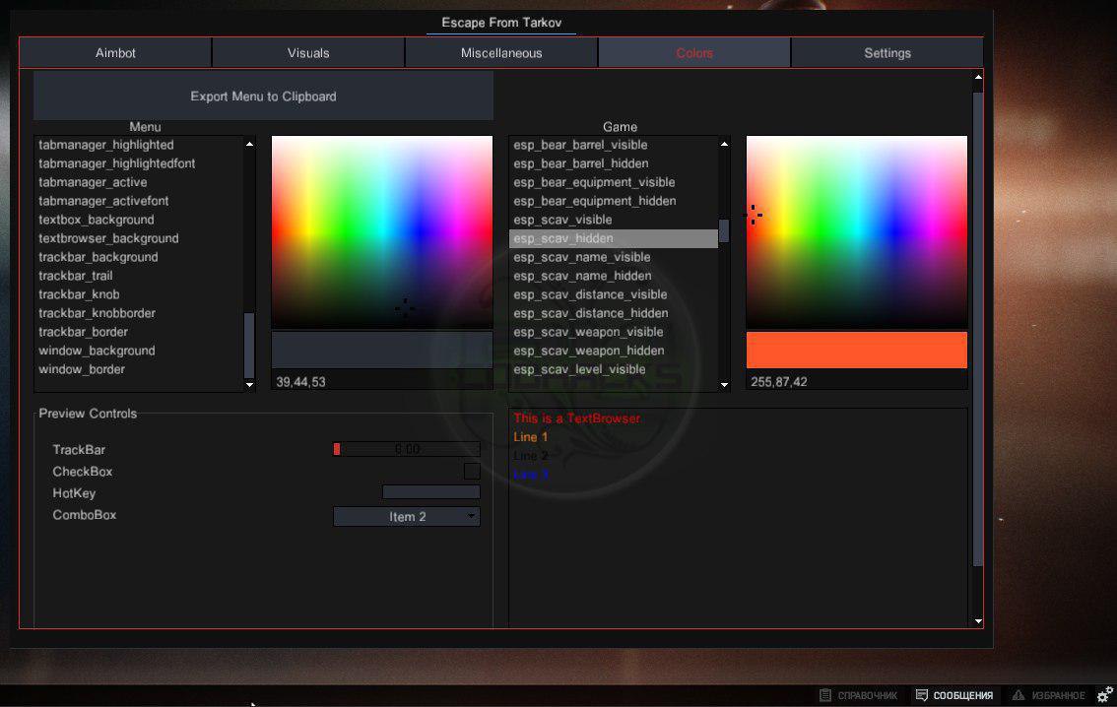Viewport: 1117px width, 707px height.
Task: Click Menu list scroll up arrow
Action: (x=249, y=144)
